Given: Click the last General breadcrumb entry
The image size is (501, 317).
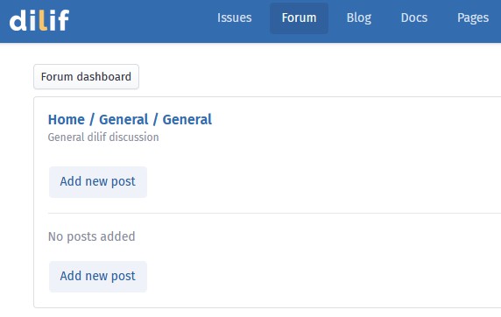Looking at the screenshot, I should coord(187,119).
